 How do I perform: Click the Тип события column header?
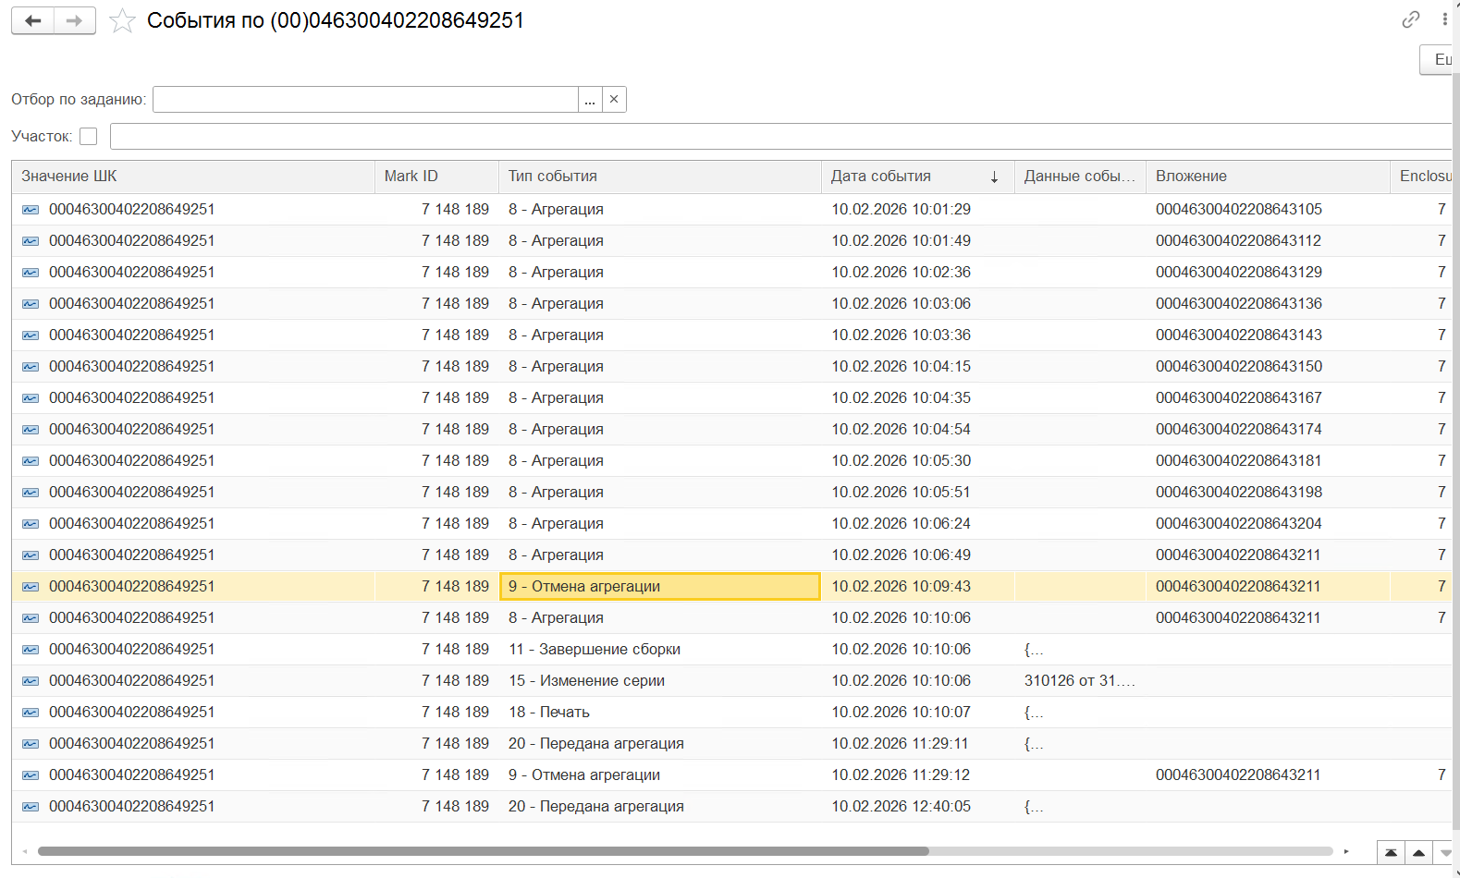pos(659,177)
